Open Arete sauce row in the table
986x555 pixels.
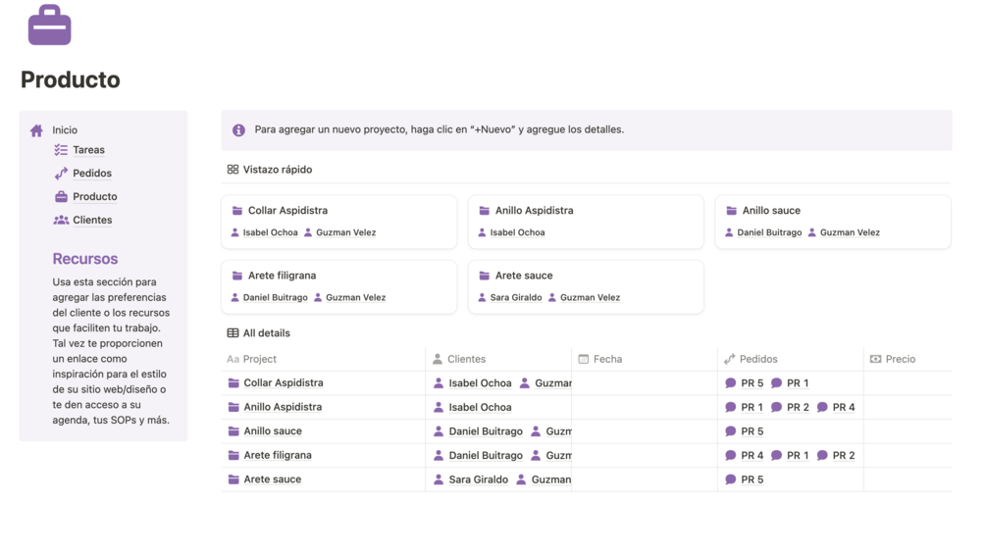[273, 479]
